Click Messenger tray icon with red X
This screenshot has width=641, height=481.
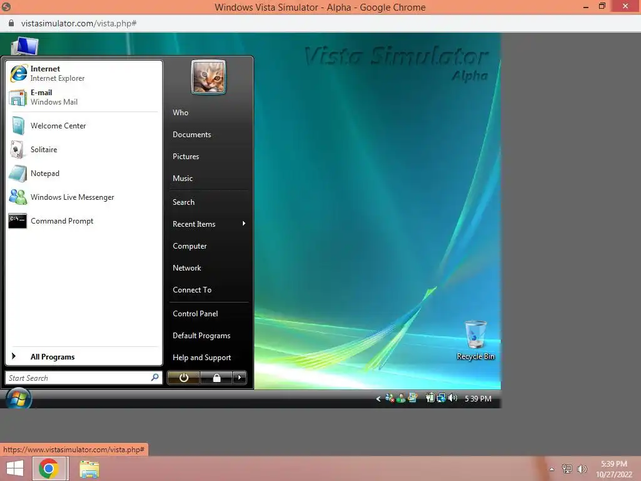[389, 398]
